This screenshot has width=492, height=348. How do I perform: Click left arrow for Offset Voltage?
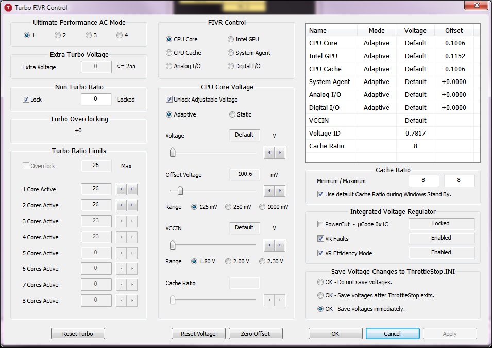pyautogui.click(x=269, y=191)
